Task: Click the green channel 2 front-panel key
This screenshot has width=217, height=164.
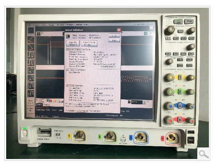Action: pos(180,92)
